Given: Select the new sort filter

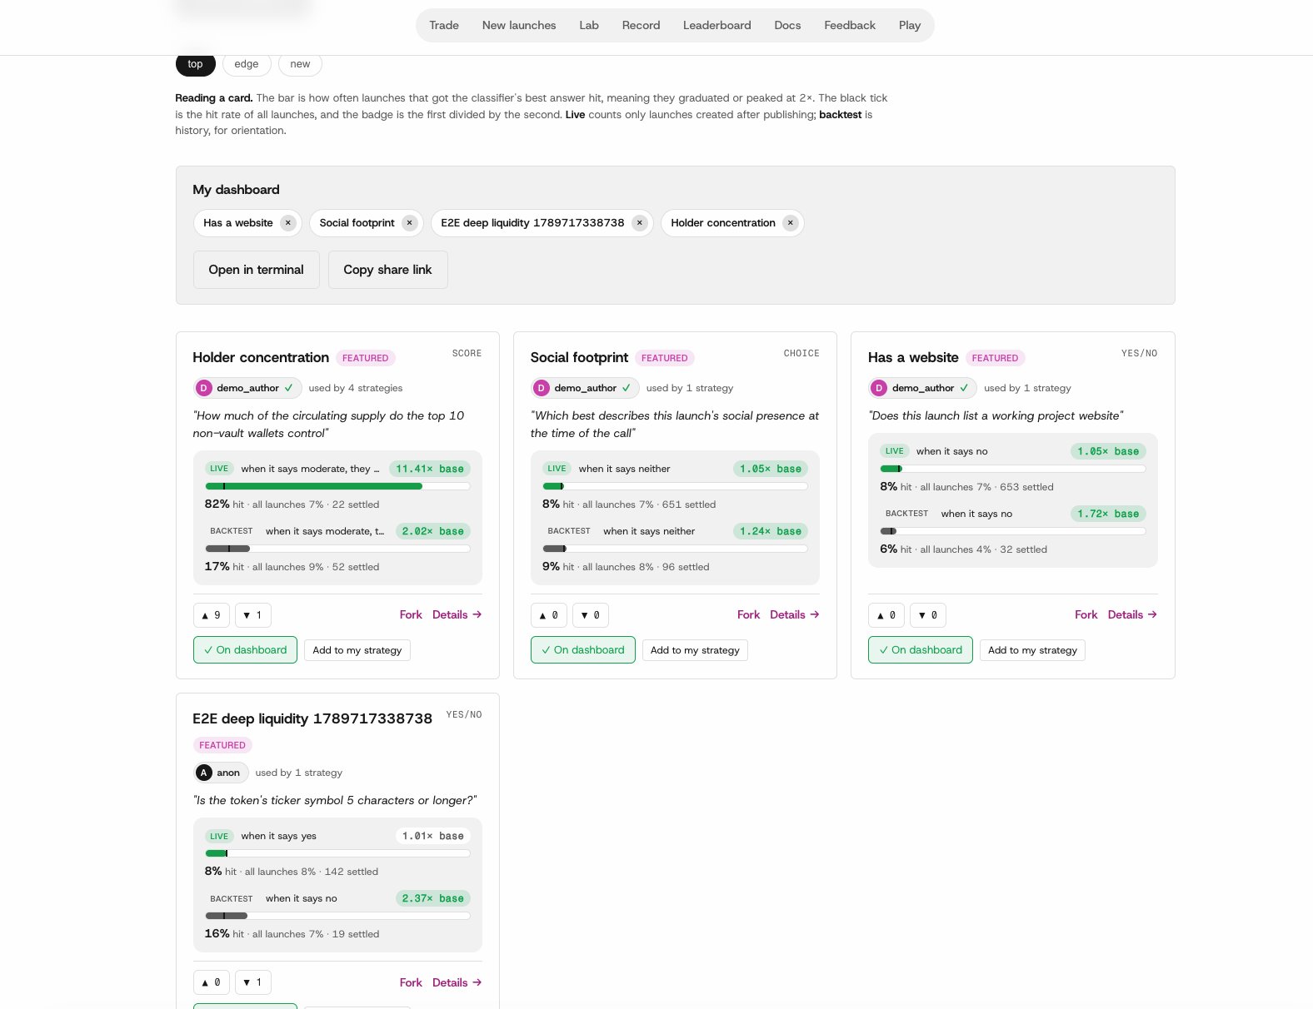Looking at the screenshot, I should [x=300, y=64].
